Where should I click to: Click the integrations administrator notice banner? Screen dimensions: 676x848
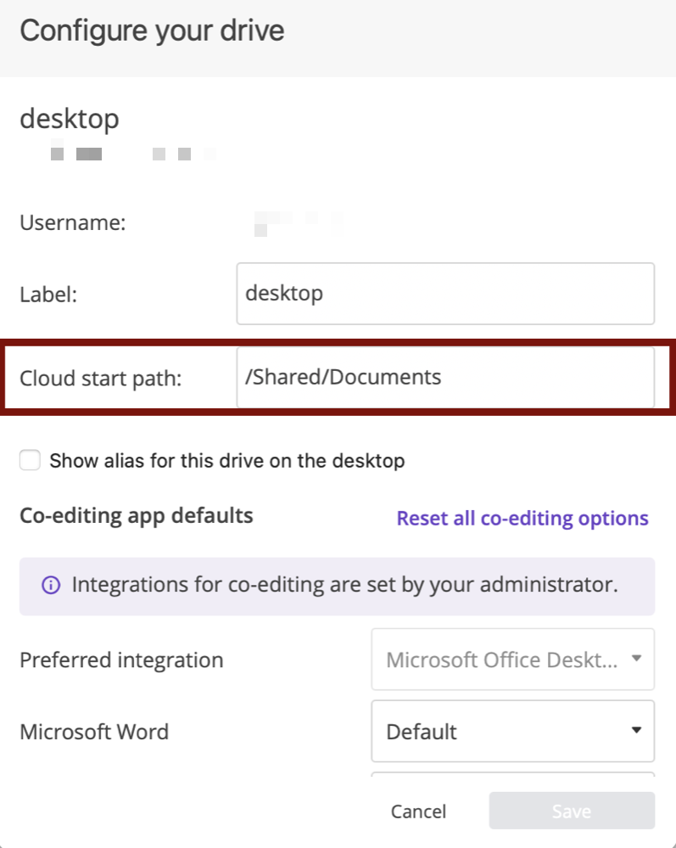pyautogui.click(x=338, y=585)
